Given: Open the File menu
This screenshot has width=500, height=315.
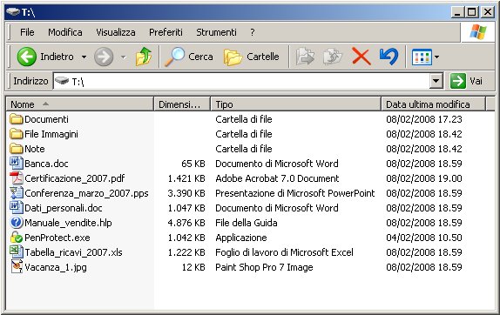Looking at the screenshot, I should pos(27,32).
